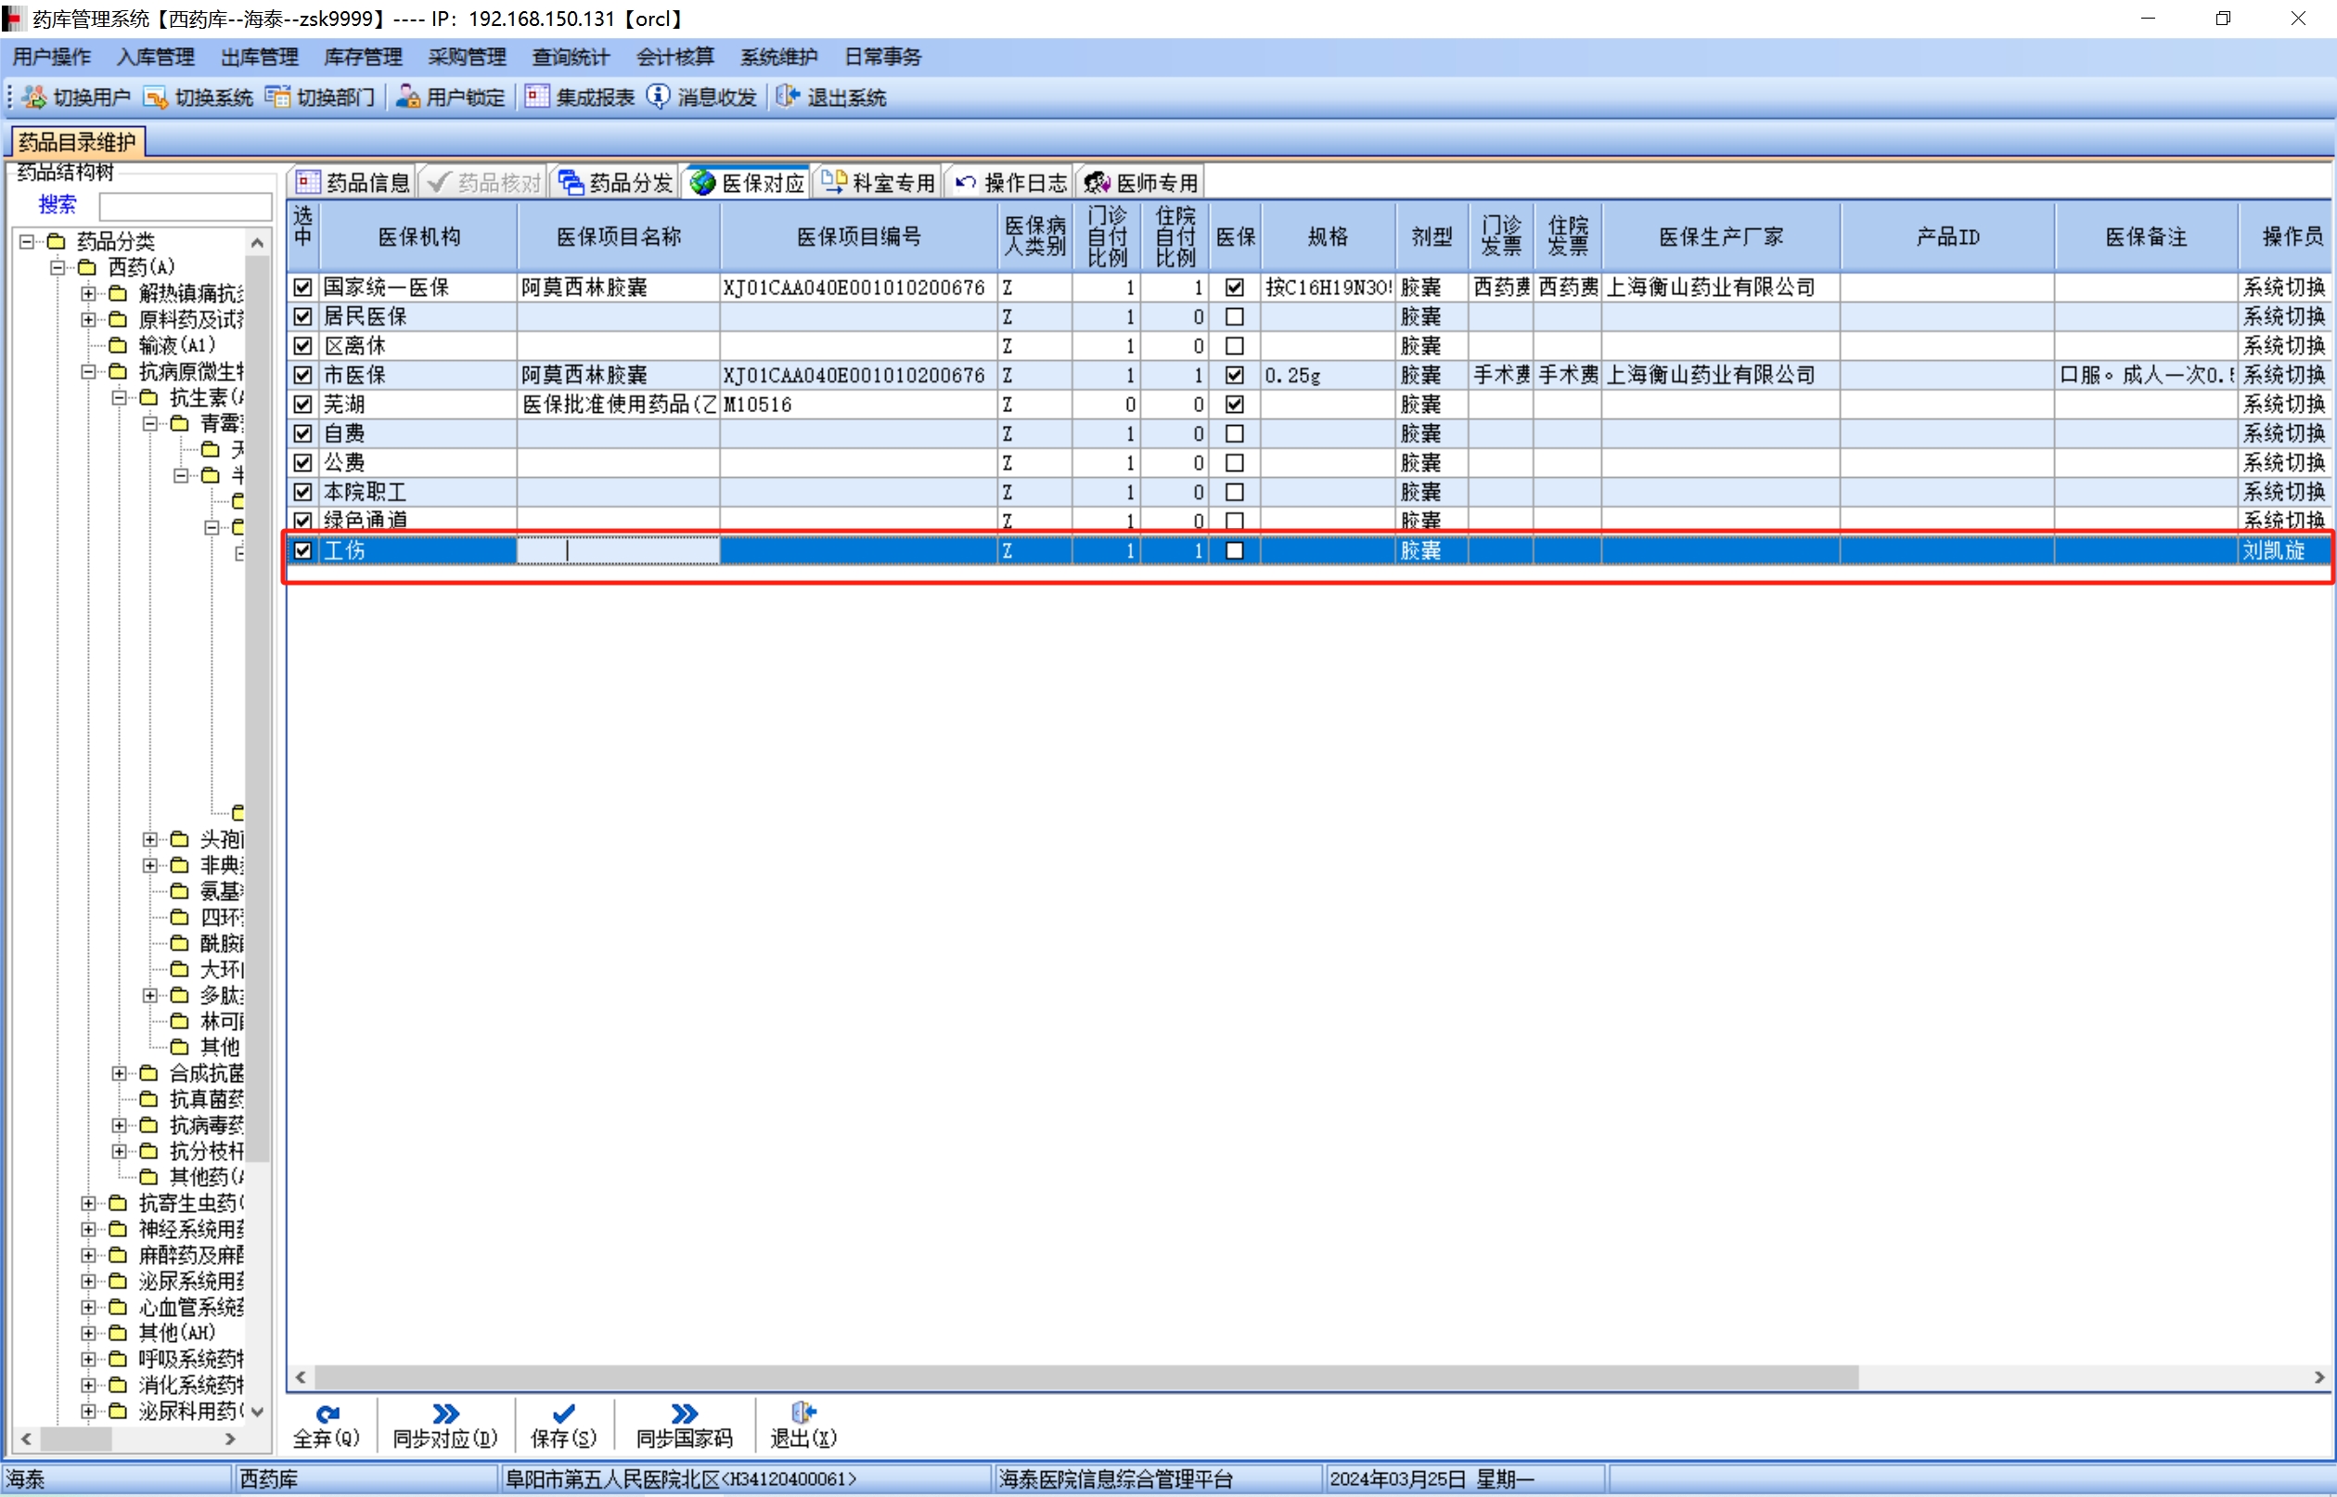Click the 切换系统 toolbar icon

click(x=156, y=97)
